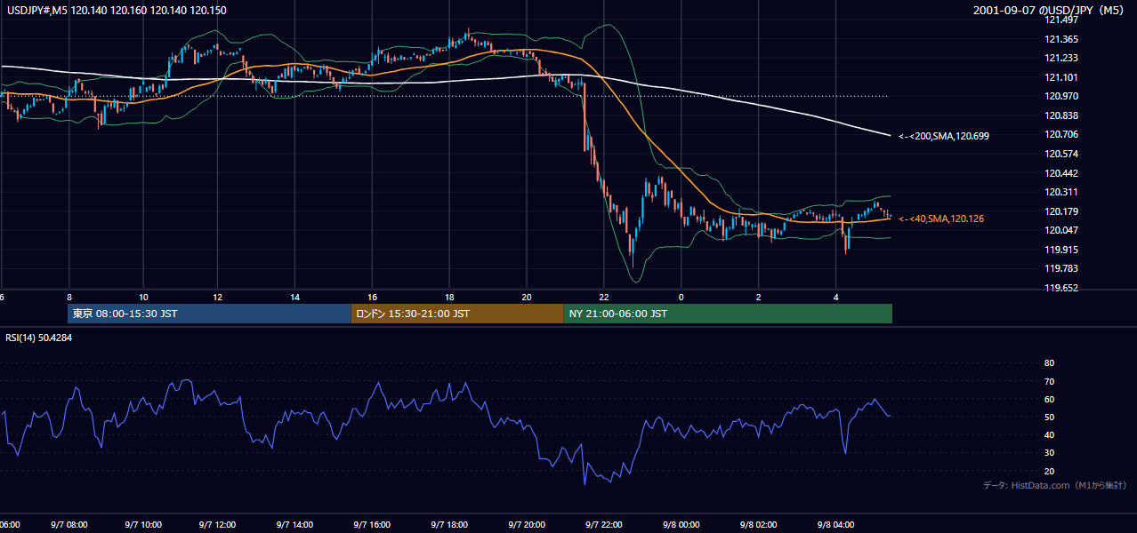Click the RSI(14) 50.4284 indicator label

(x=38, y=338)
